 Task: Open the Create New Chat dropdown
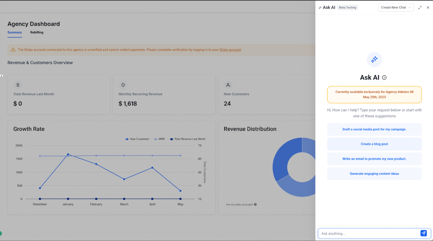tap(396, 7)
